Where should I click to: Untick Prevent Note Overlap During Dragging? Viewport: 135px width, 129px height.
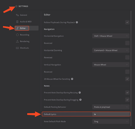pyautogui.click(x=127, y=100)
